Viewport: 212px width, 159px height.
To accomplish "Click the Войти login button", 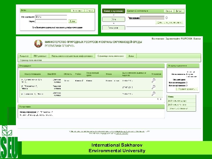I will (x=73, y=21).
